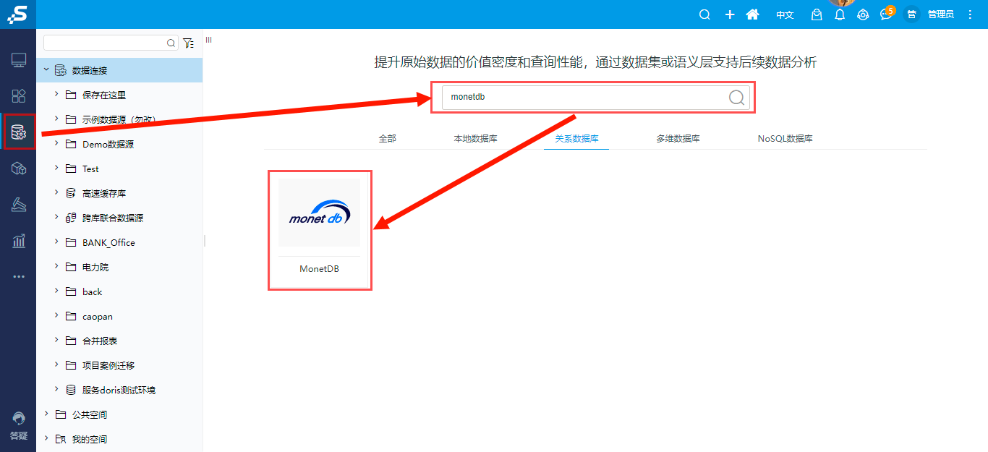
Task: Click the 管 user avatar
Action: 911,14
